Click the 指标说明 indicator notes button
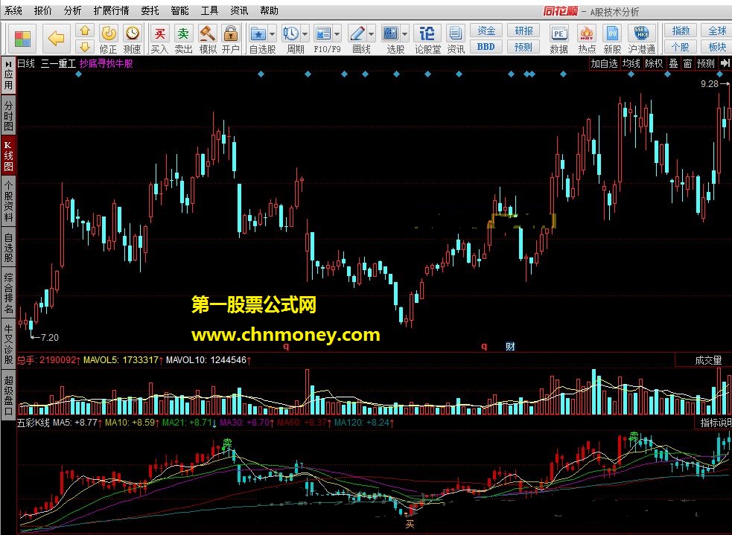The image size is (732, 535). 715,423
